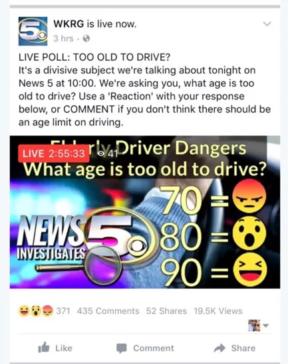Screen dimensions: 288x364
Task: Click the public globe privacy icon
Action: 86,39
